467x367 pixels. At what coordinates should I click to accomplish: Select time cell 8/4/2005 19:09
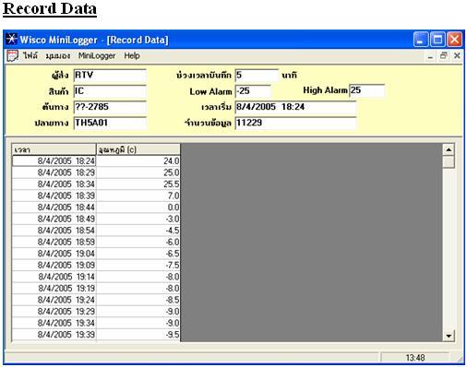pyautogui.click(x=54, y=266)
